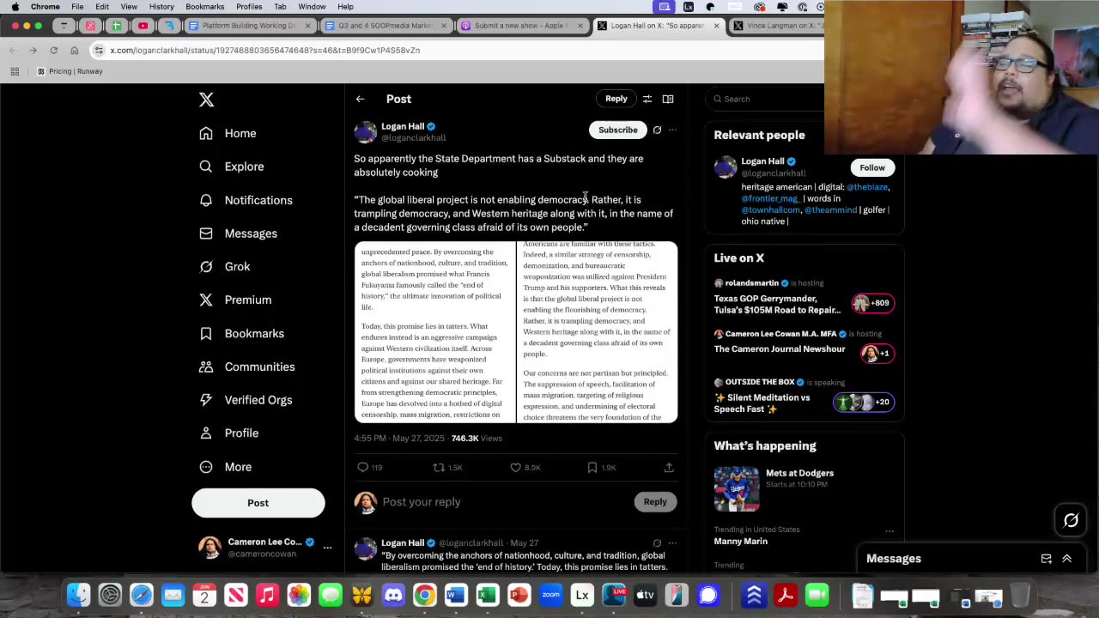The image size is (1099, 618).
Task: Open reply sorting options icon
Action: [x=647, y=99]
